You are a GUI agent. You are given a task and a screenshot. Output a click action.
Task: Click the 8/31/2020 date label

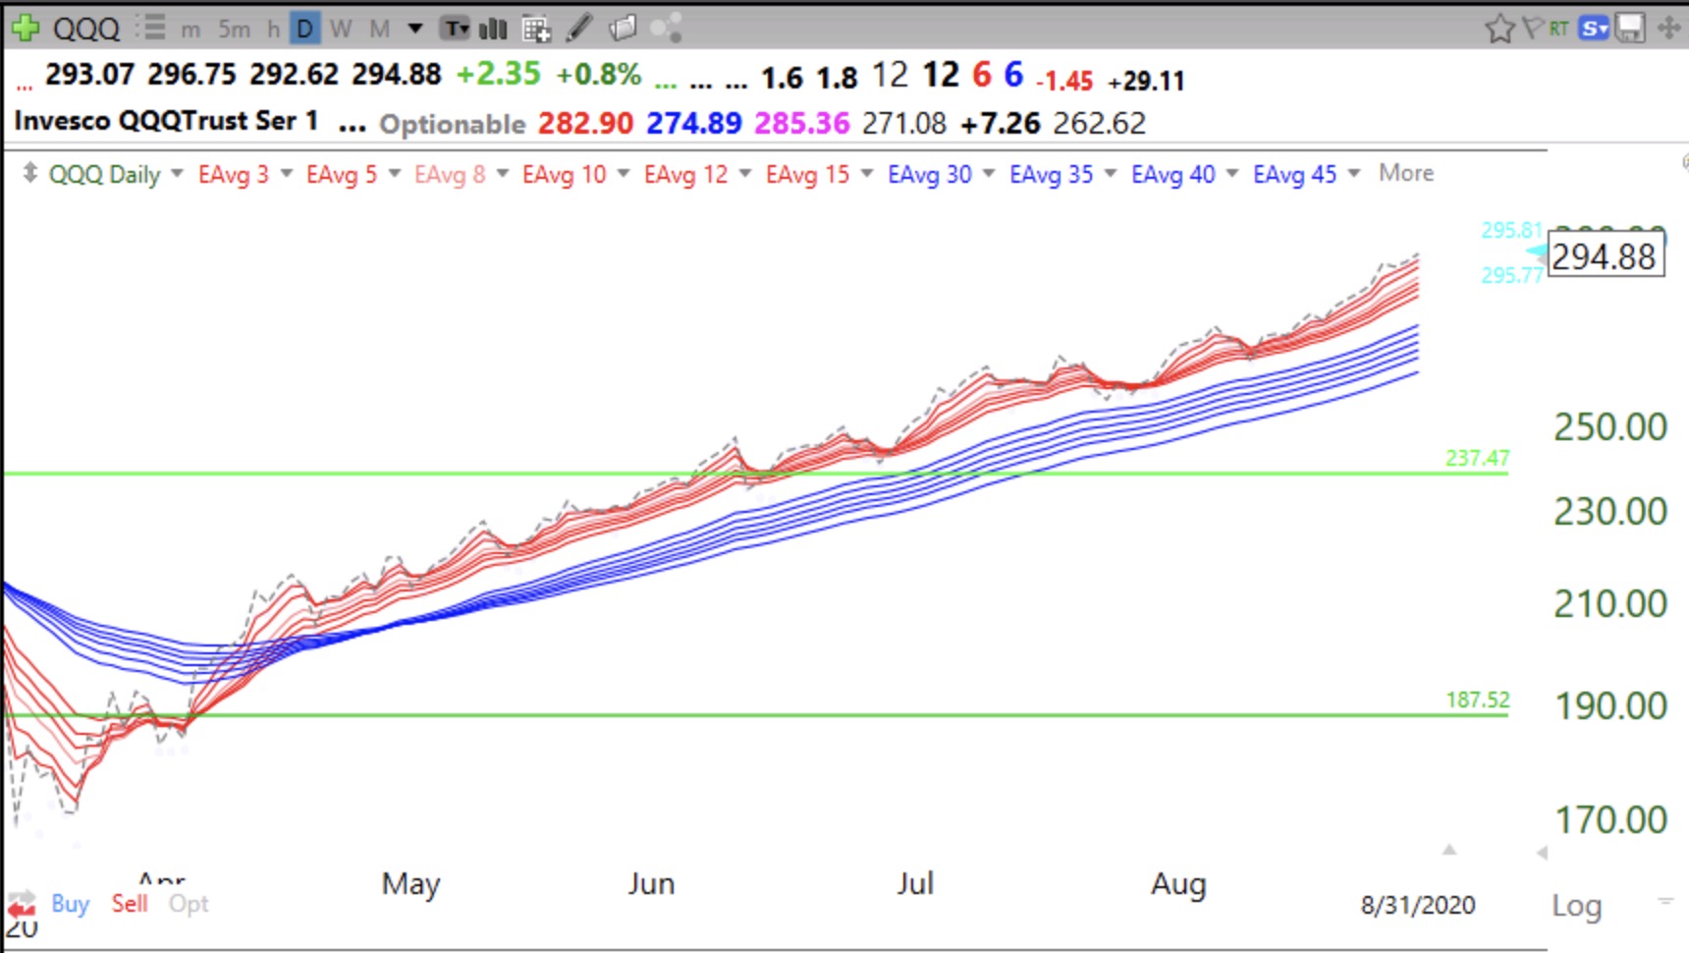1418,905
